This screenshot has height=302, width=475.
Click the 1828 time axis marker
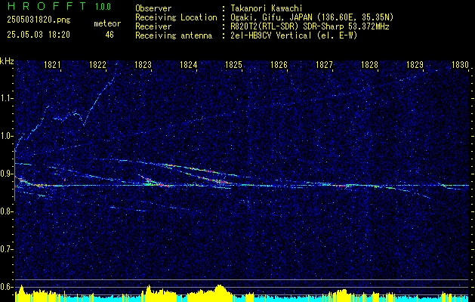click(369, 64)
